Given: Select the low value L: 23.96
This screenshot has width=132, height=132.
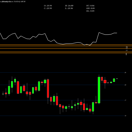Looking at the screenshot, I should 69,8.
